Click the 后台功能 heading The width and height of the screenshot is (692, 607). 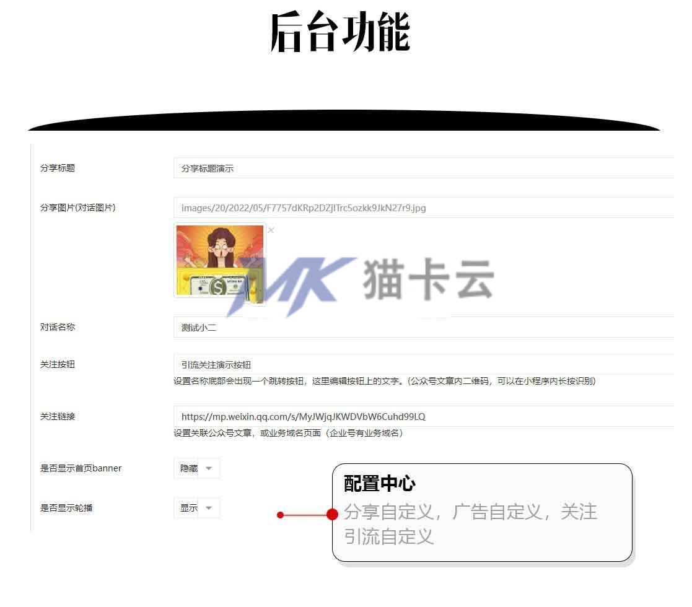(340, 32)
